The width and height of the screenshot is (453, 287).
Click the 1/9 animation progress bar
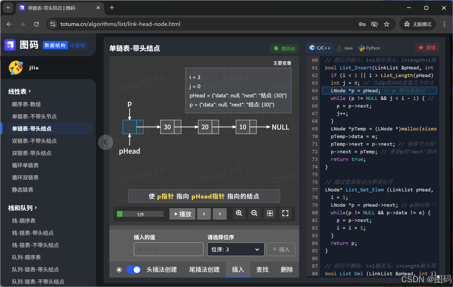click(140, 214)
